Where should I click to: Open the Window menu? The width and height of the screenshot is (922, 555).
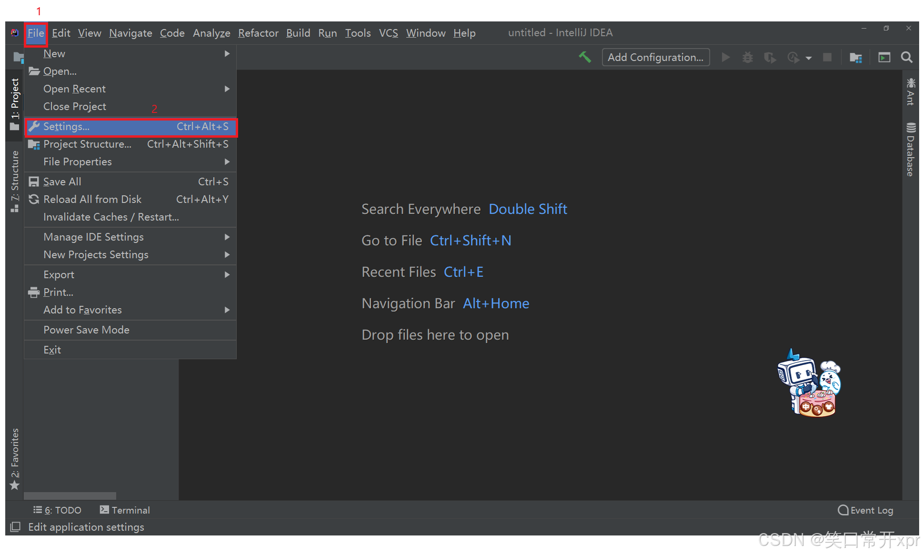point(426,33)
